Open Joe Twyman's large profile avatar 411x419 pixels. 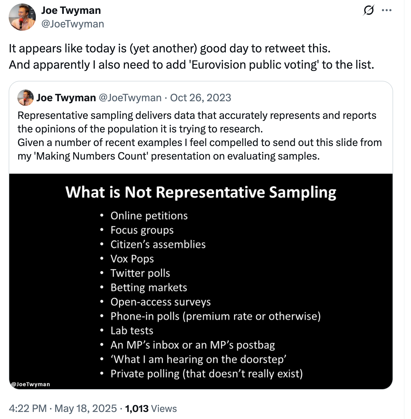(x=22, y=17)
